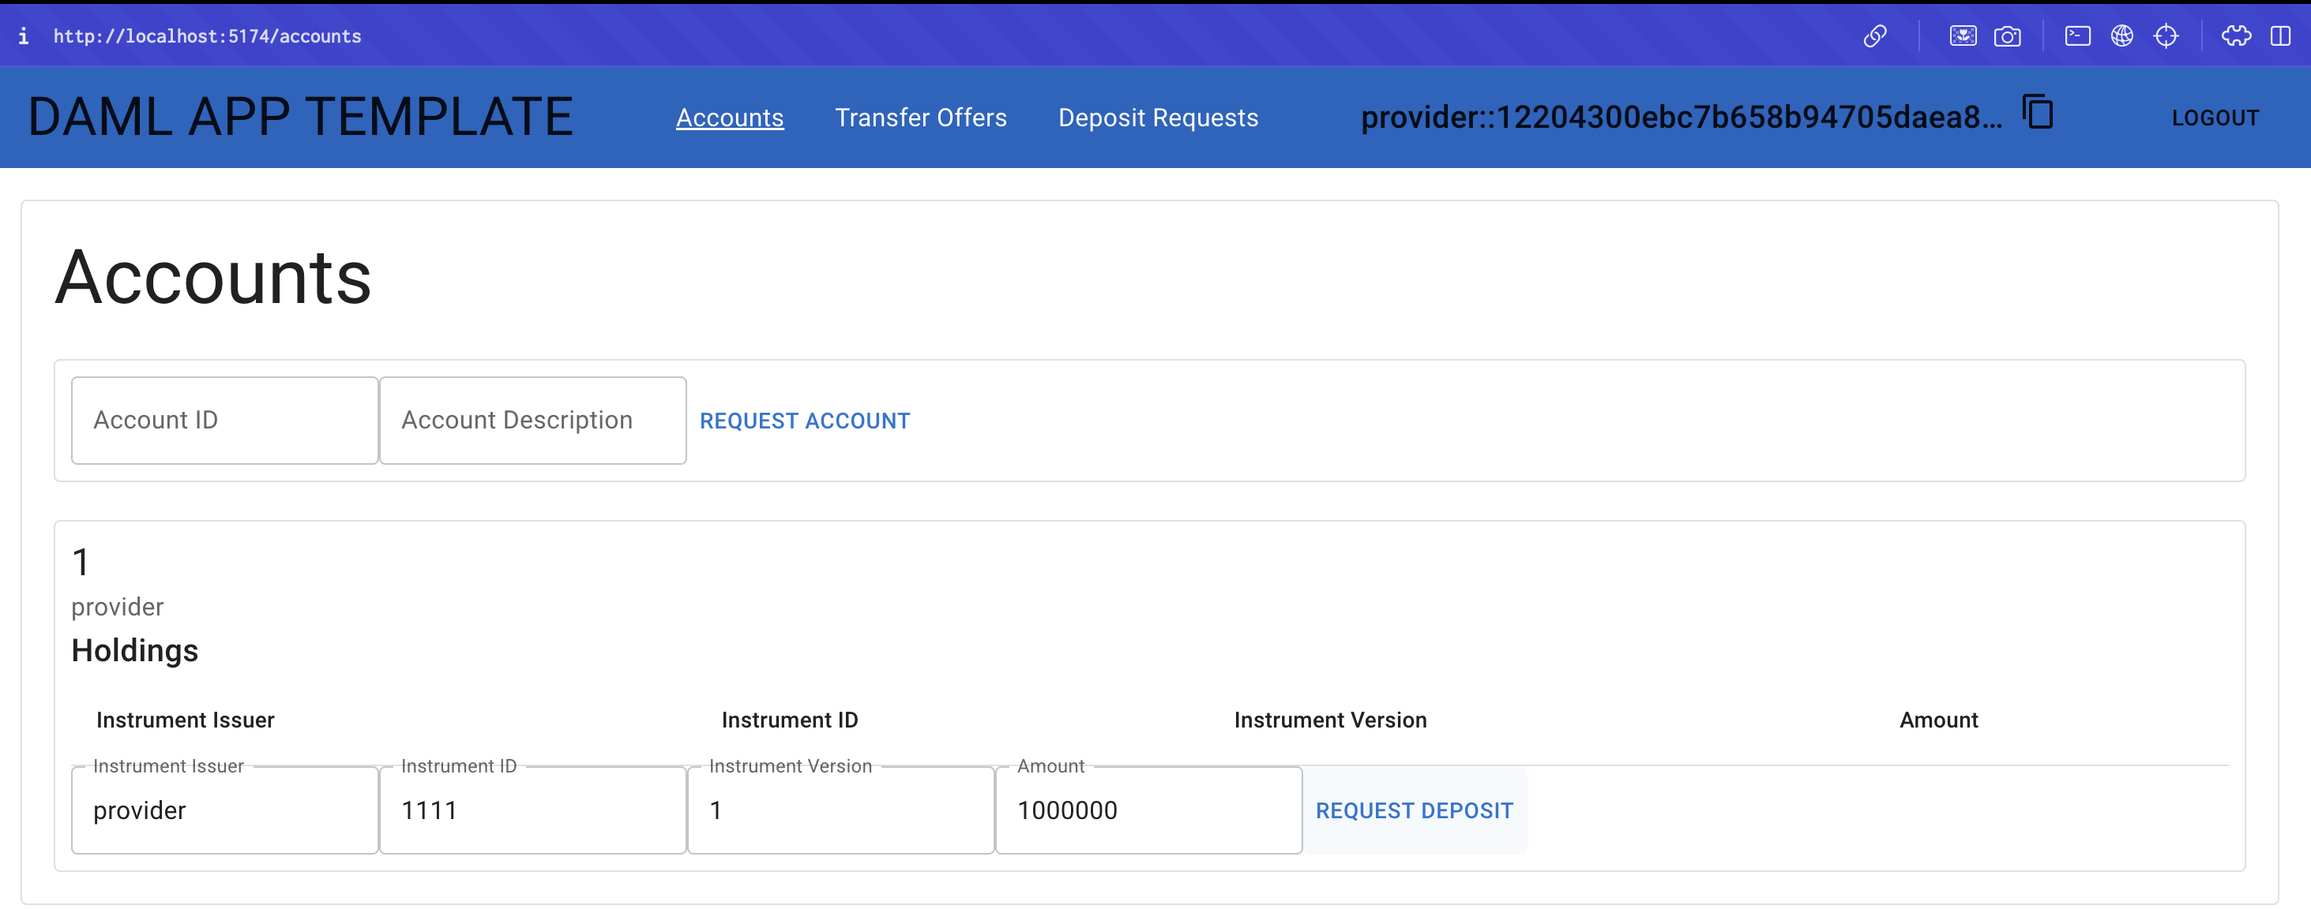Image resolution: width=2311 pixels, height=909 pixels.
Task: Click the Accounts page heading
Action: point(213,277)
